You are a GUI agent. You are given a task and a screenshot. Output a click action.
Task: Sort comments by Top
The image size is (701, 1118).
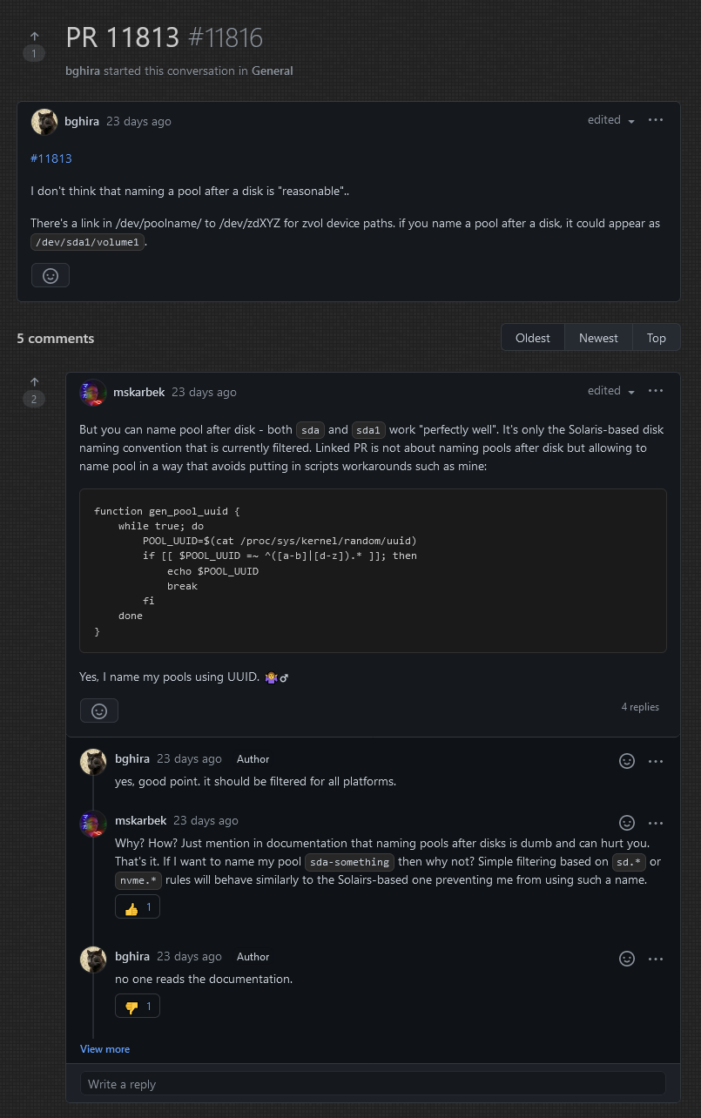656,338
